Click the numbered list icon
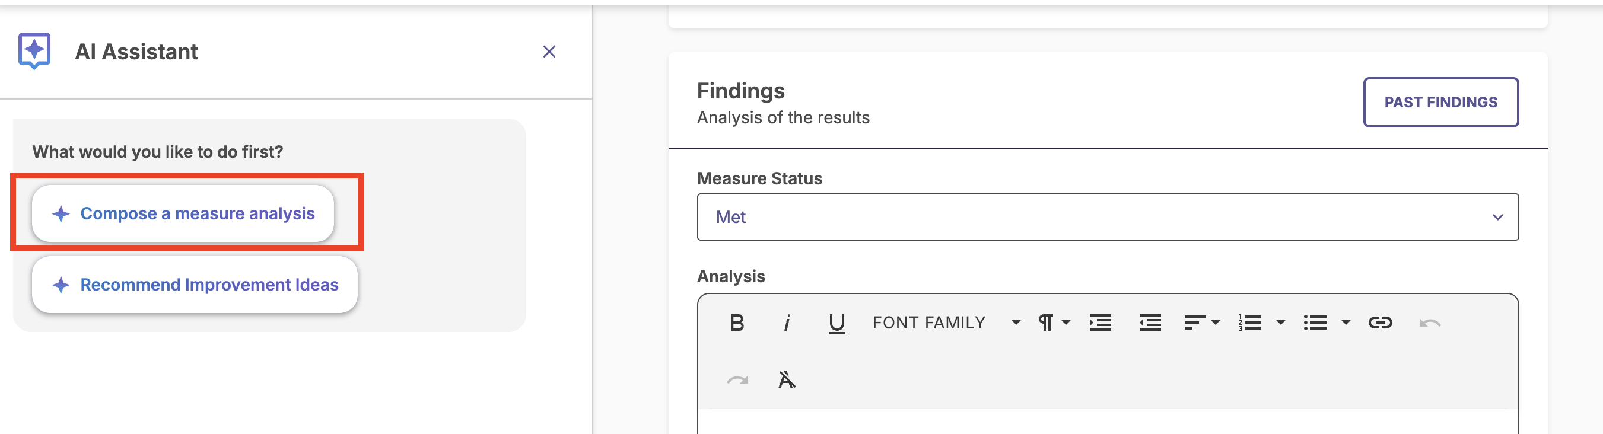The width and height of the screenshot is (1603, 434). pos(1249,323)
